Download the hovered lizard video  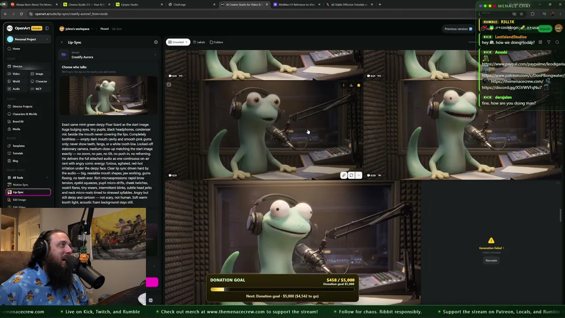(x=351, y=85)
